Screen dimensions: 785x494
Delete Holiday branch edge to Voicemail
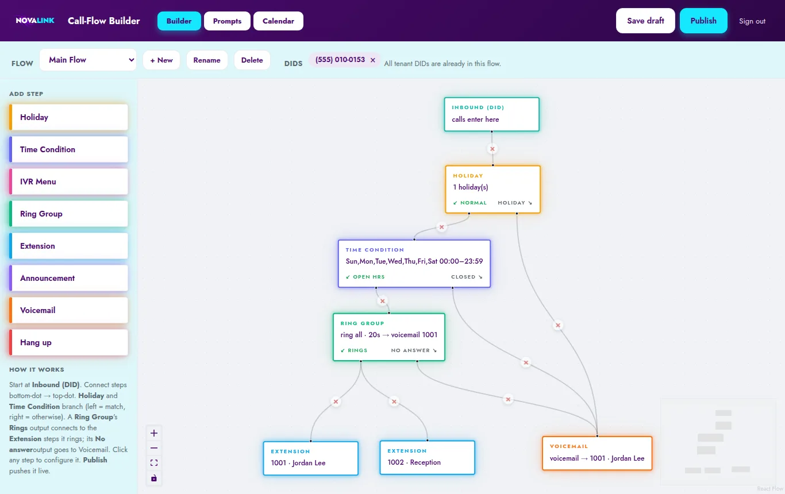[557, 325]
